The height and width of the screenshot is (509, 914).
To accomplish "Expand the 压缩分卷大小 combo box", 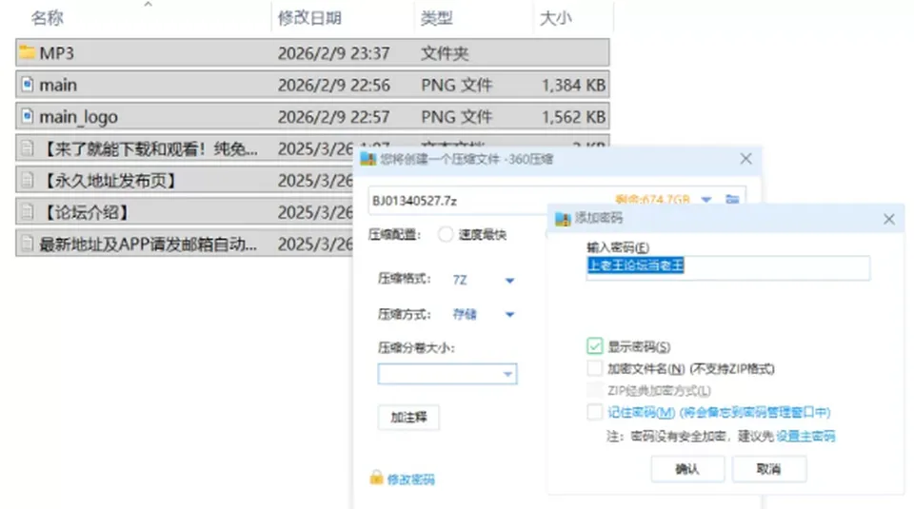I will pos(507,374).
